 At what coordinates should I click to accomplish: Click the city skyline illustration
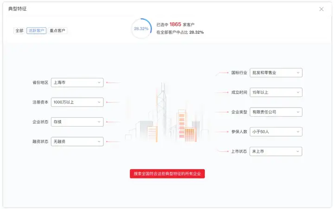pyautogui.click(x=167, y=113)
